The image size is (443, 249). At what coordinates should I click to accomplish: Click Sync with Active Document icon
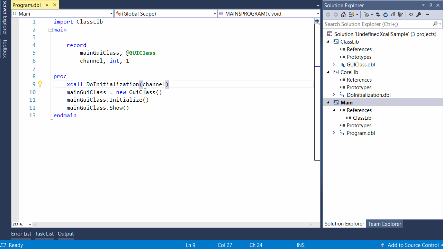(x=378, y=15)
